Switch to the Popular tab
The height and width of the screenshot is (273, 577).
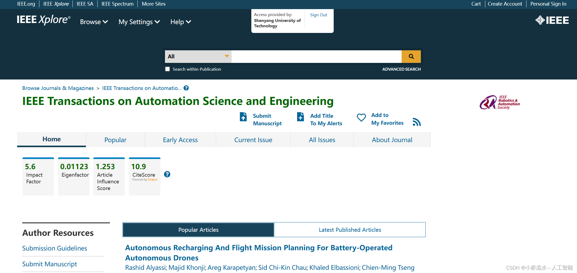[x=115, y=140]
